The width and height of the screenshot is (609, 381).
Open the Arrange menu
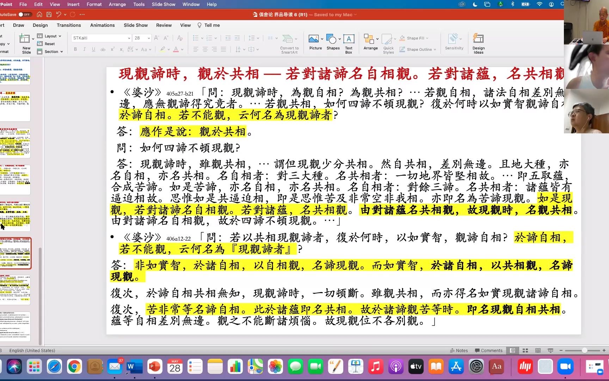pyautogui.click(x=371, y=42)
